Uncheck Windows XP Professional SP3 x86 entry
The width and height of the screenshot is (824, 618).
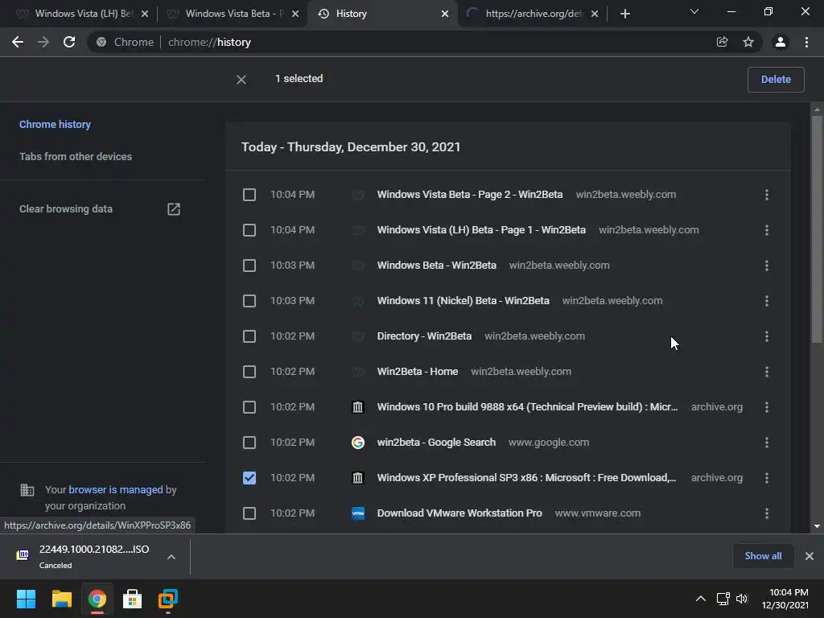click(x=249, y=478)
